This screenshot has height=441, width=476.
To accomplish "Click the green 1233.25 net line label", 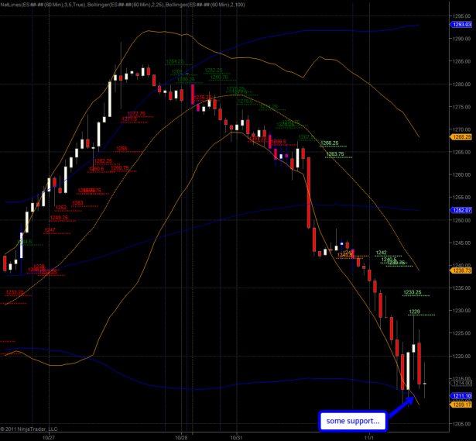I will click(x=413, y=292).
